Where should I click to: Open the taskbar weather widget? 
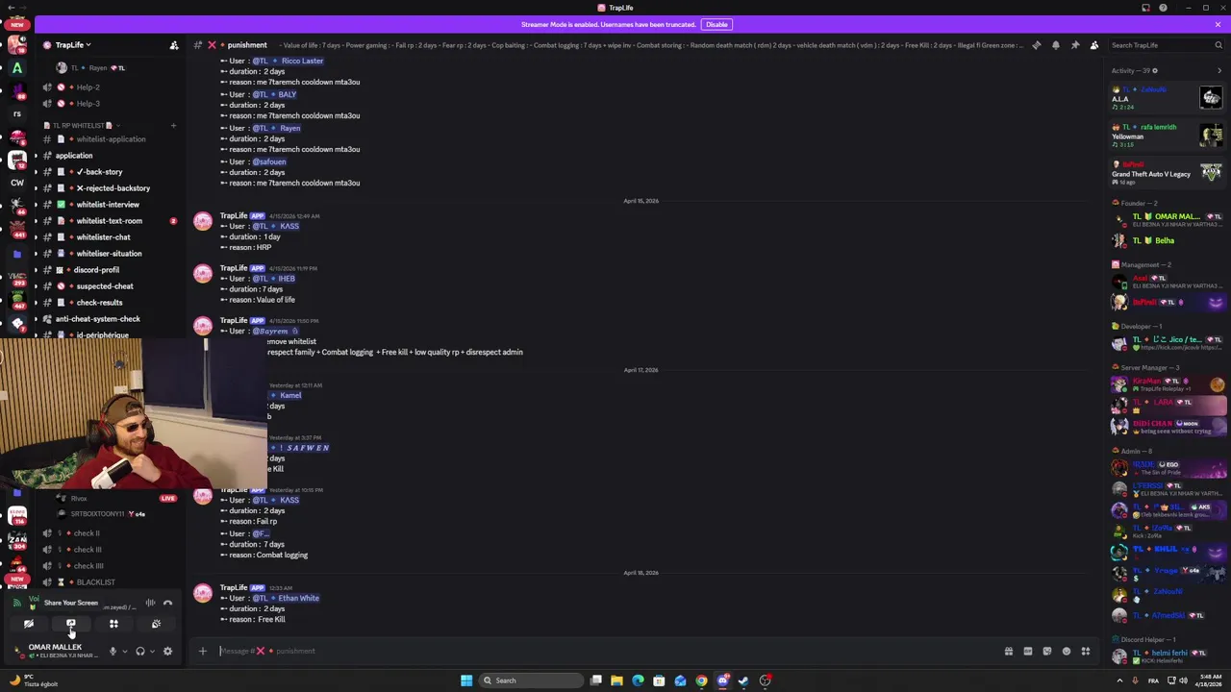34,680
